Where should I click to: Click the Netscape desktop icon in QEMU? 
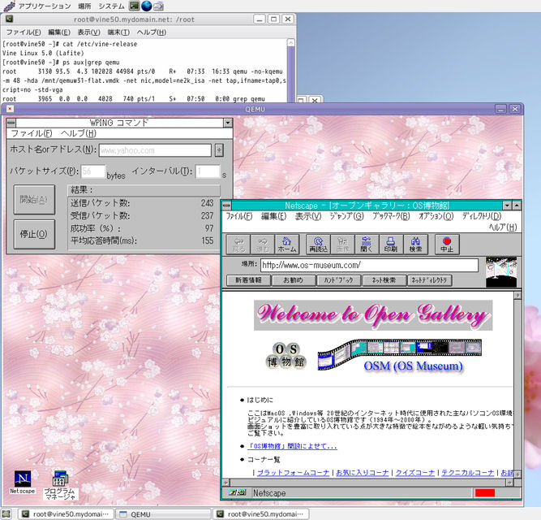point(23,482)
